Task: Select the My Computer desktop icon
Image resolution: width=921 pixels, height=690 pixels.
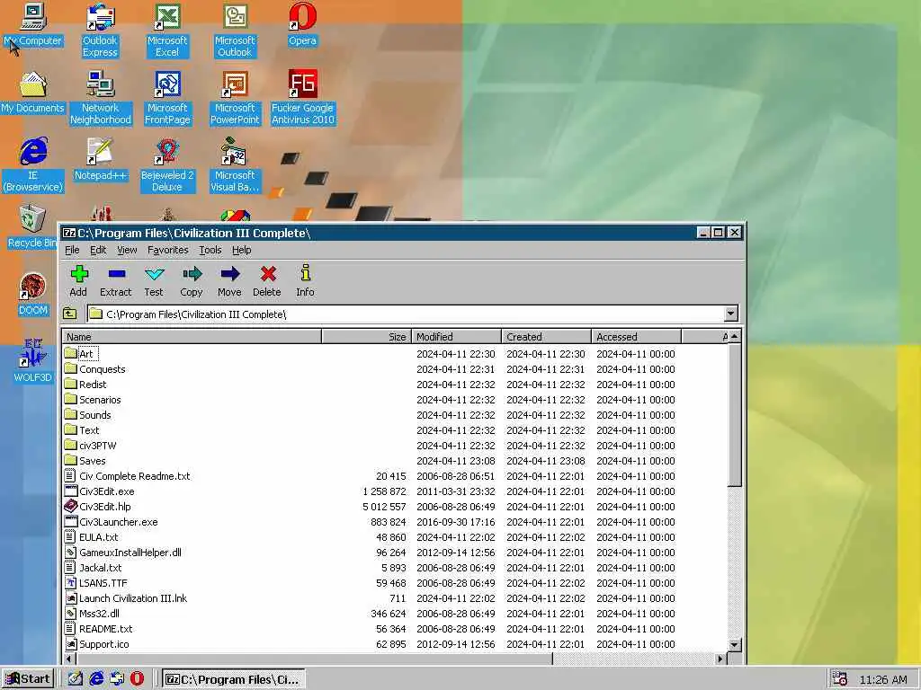Action: pos(33,25)
